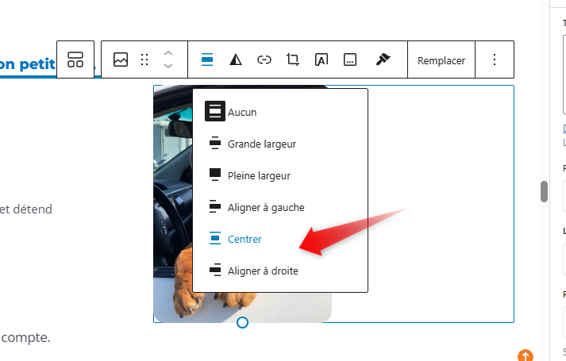Screen dimensions: 566x361
Task: Click the image block type icon
Action: (121, 60)
